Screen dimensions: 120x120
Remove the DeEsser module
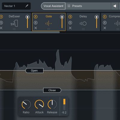pos(1,28)
